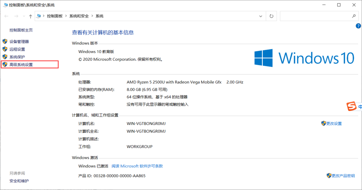Click the Sogou input method S icon
362x190 pixels.
(x=351, y=106)
